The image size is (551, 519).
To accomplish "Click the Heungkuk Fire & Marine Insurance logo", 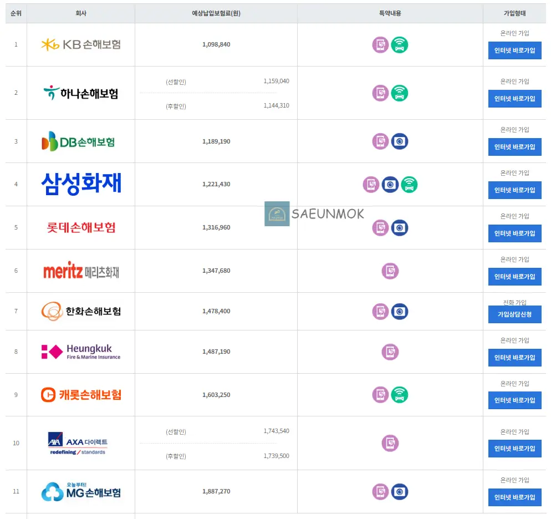I will point(81,352).
